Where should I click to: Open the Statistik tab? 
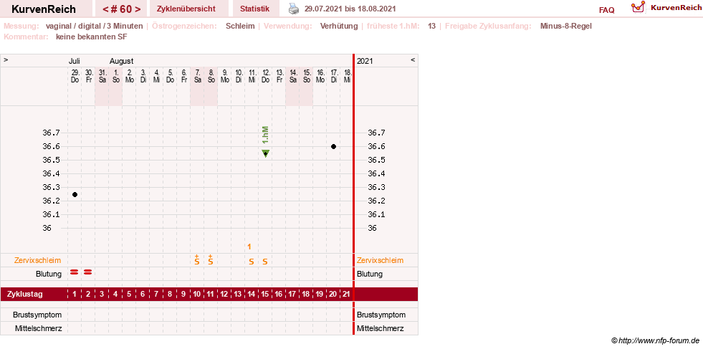coord(254,9)
